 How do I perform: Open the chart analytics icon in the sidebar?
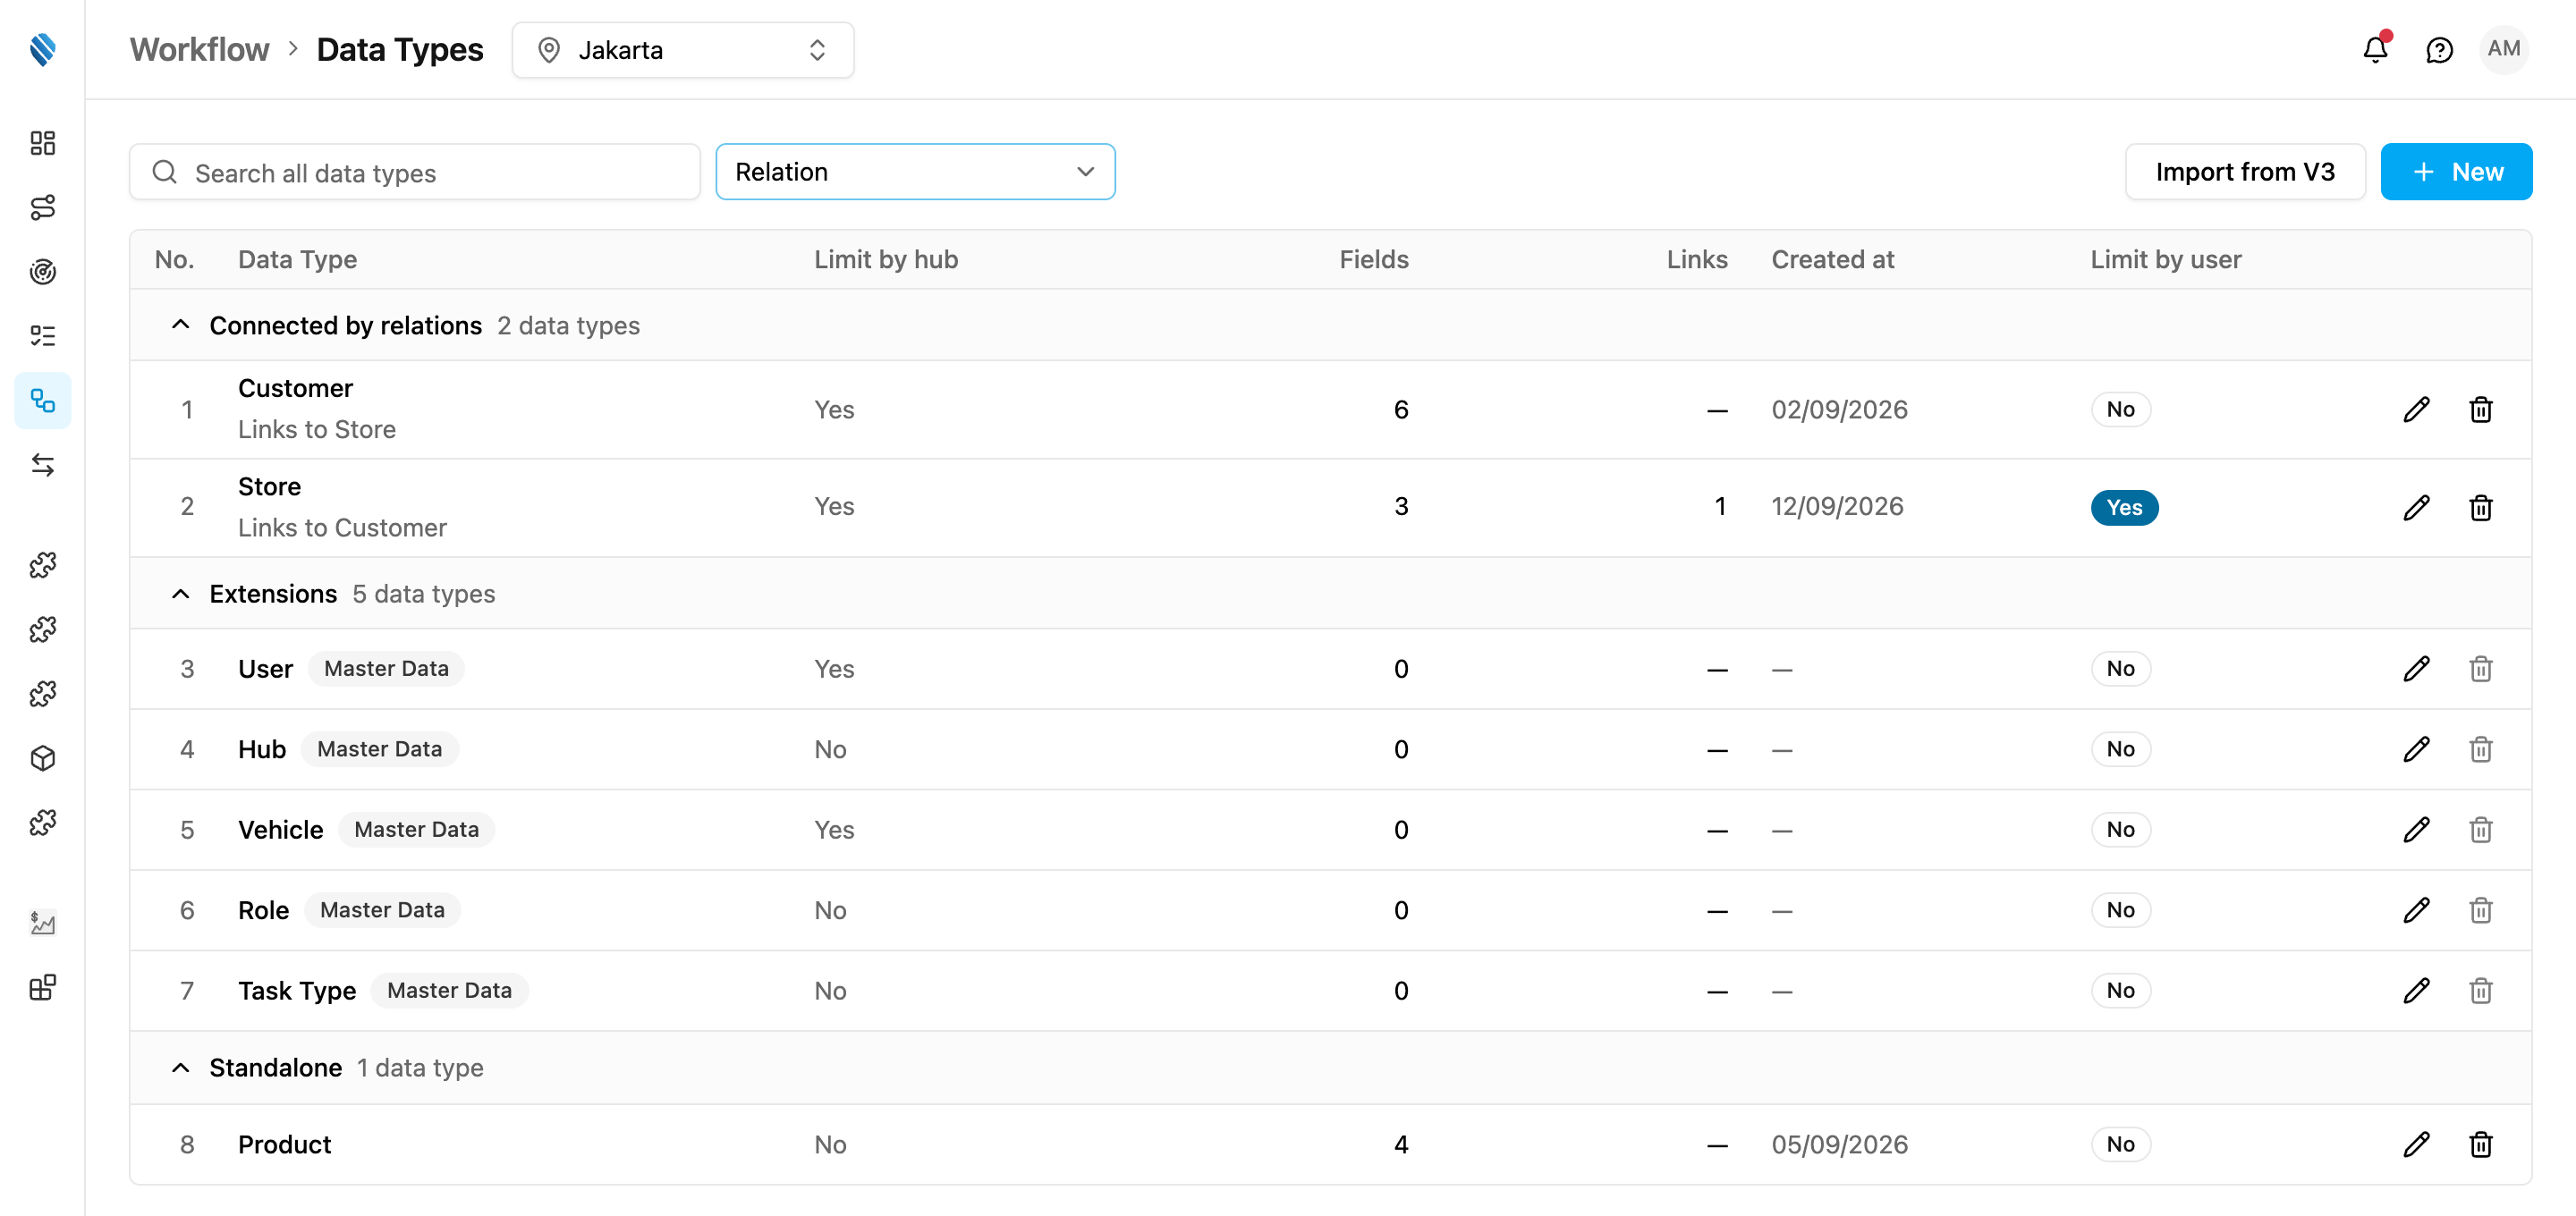tap(42, 922)
